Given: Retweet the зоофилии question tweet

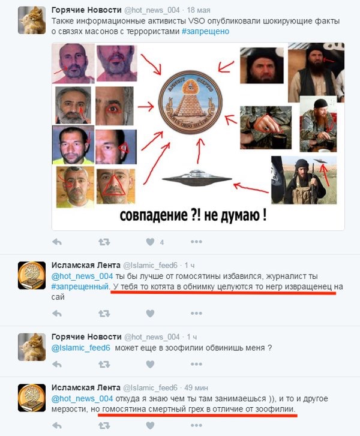Looking at the screenshot, I should point(104,364).
